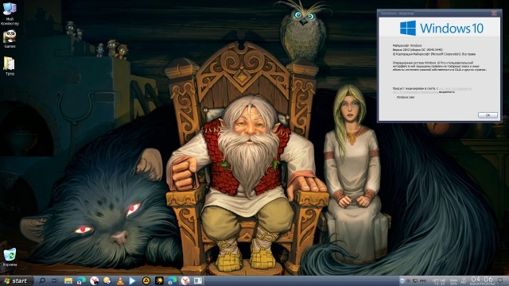Close the Windows: сведения dialog
Viewport: 509px width, 286px height.
point(494,14)
